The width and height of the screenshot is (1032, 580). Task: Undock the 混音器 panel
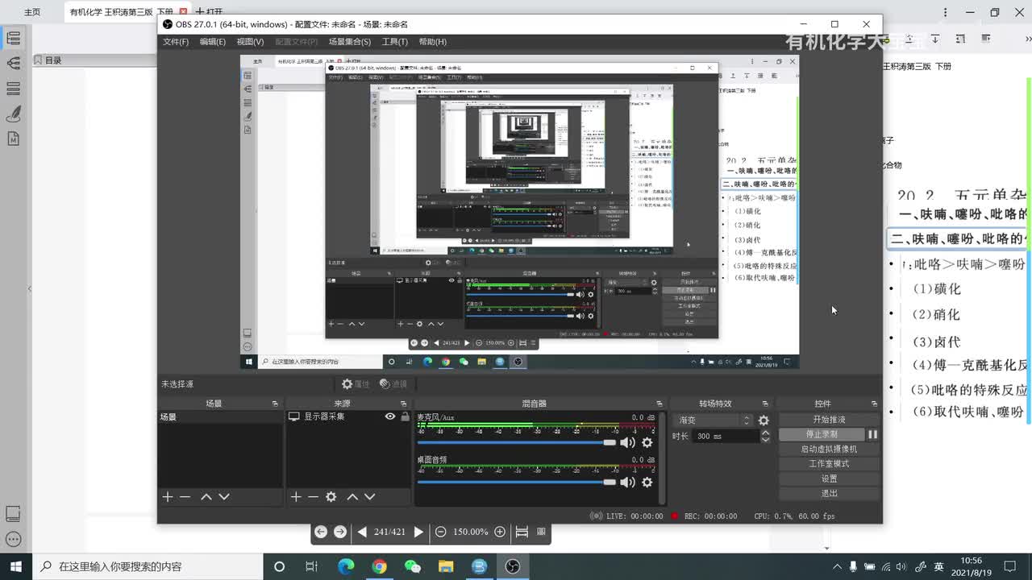(660, 404)
